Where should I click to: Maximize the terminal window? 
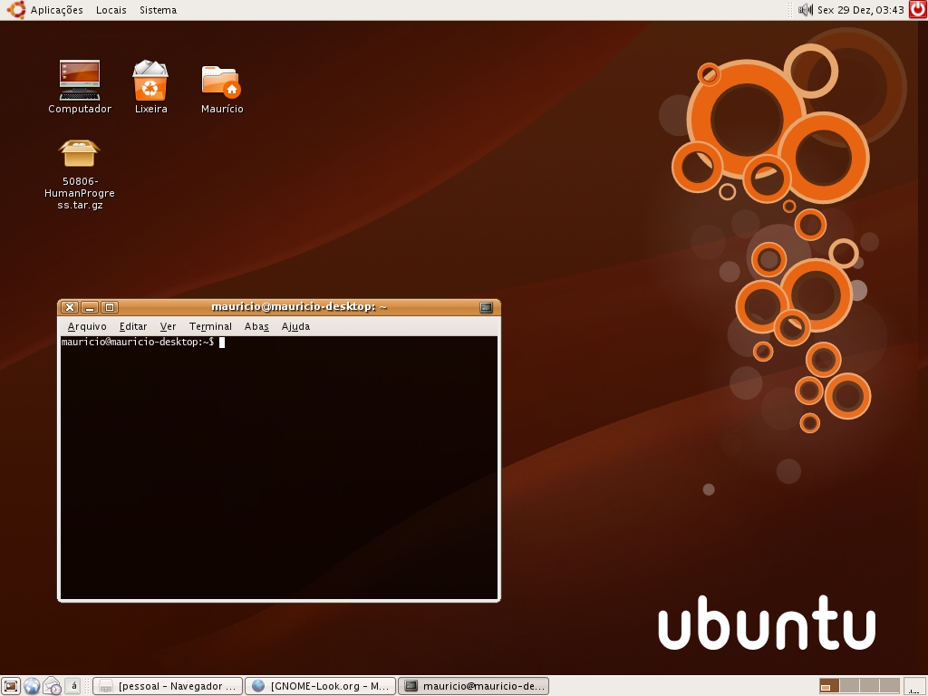(x=110, y=307)
